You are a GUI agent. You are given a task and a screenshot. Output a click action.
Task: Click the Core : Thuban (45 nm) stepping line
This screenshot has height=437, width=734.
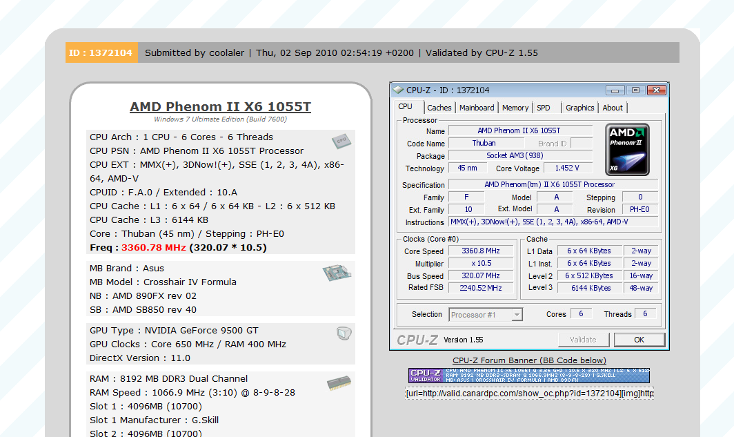(187, 234)
